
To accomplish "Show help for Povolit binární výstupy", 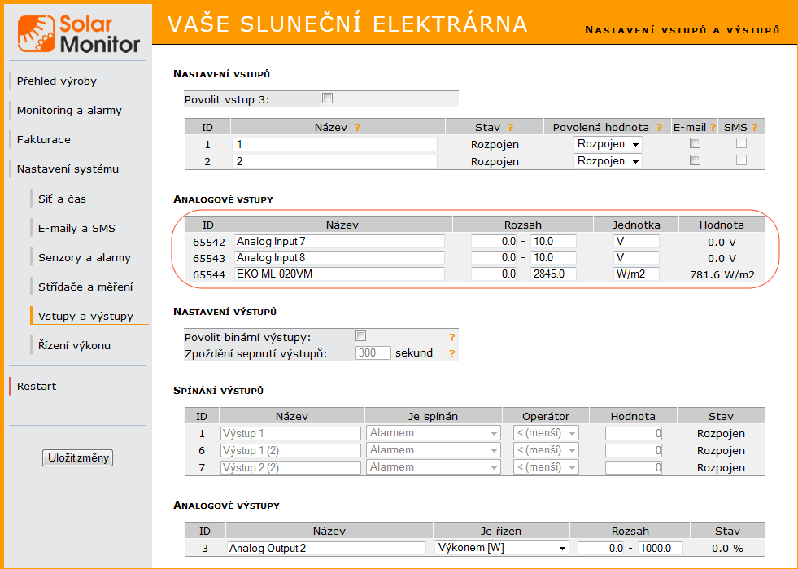I will point(451,337).
